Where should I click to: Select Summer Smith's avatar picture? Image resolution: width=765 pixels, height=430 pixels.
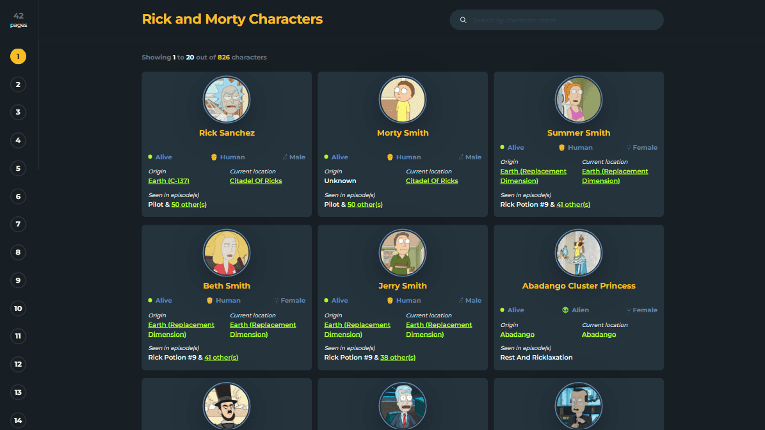[578, 100]
